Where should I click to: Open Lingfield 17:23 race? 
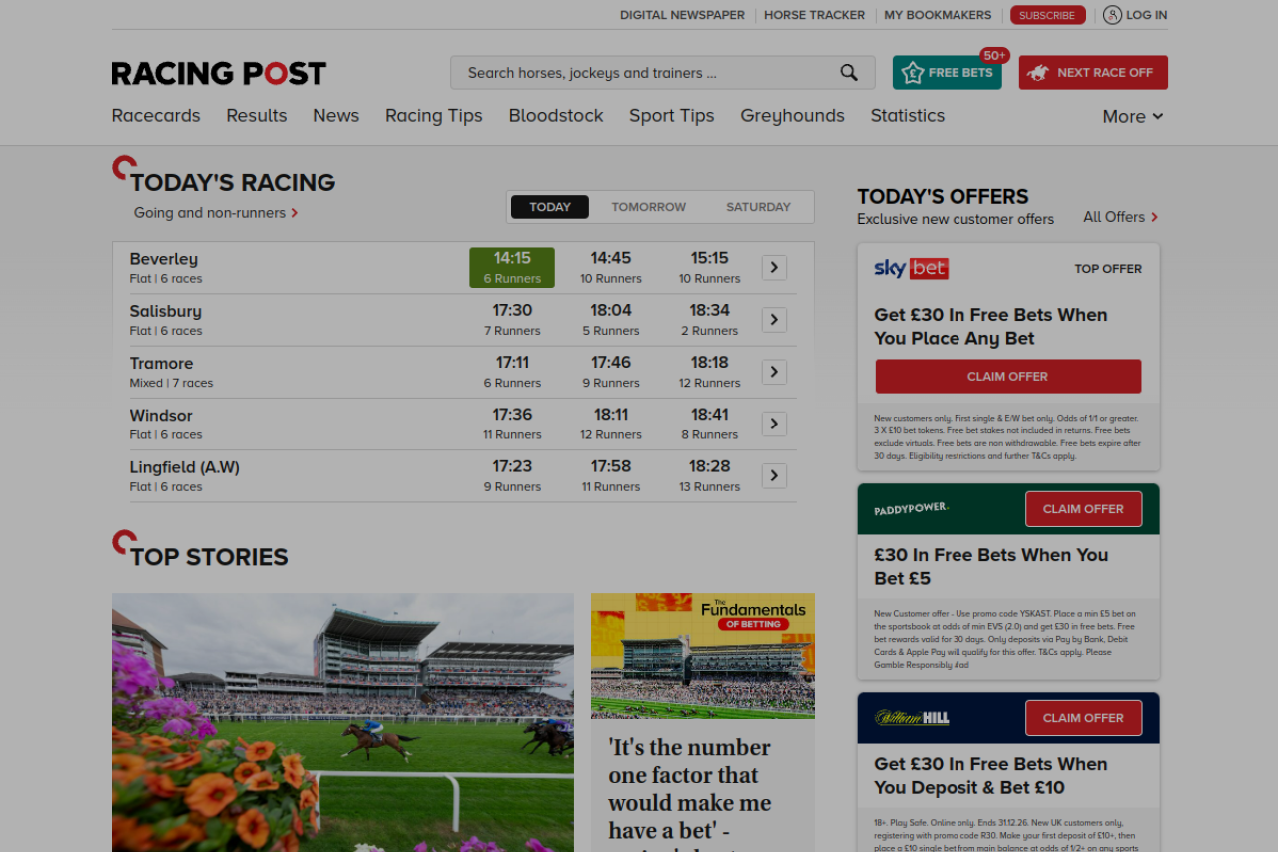click(x=512, y=474)
